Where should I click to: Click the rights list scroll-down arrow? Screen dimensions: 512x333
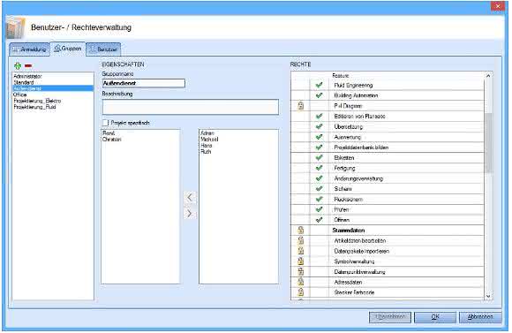[488, 296]
